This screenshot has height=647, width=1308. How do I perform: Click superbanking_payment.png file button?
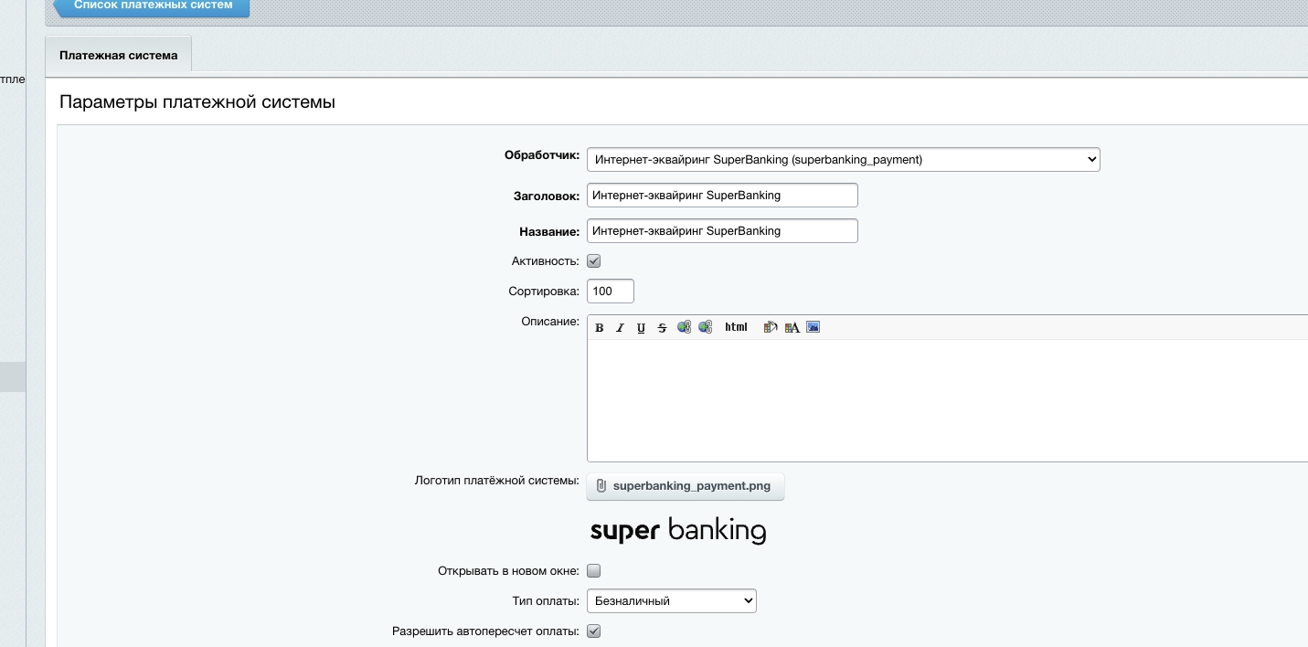(686, 486)
